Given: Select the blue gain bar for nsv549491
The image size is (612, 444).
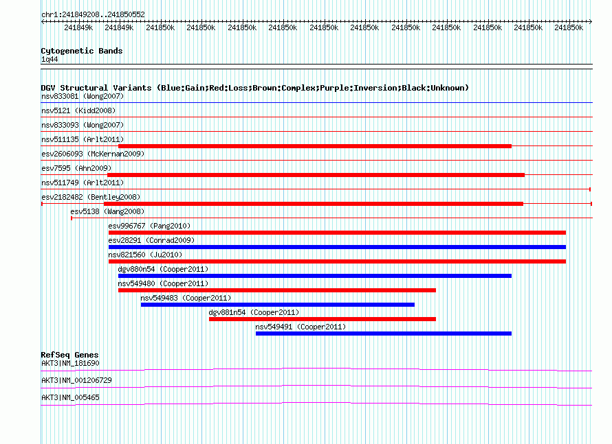Looking at the screenshot, I should tap(384, 334).
